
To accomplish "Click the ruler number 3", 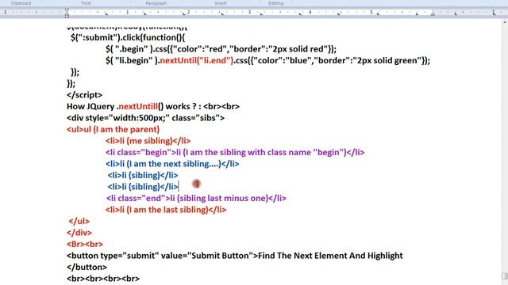I will tap(249, 13).
